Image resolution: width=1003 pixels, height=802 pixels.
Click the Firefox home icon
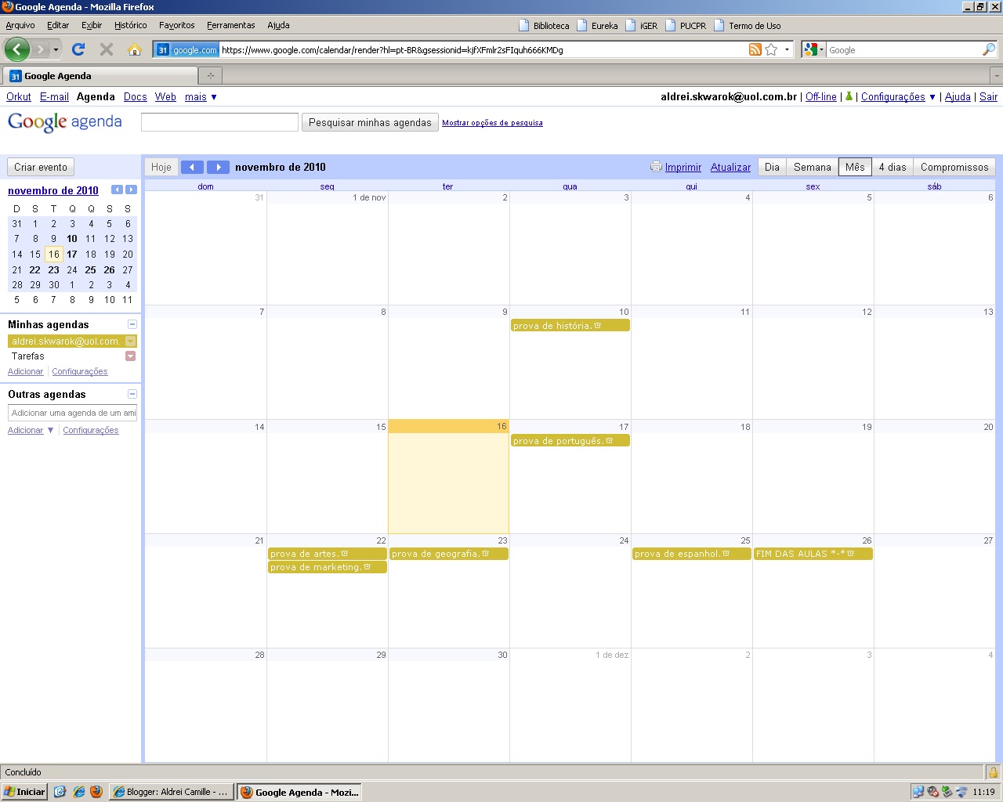click(136, 49)
